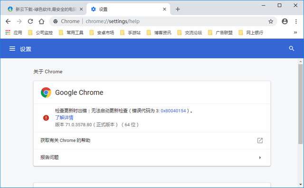This screenshot has width=304, height=188.
Task: Show hidden bookmarks with double chevron
Action: (295, 32)
